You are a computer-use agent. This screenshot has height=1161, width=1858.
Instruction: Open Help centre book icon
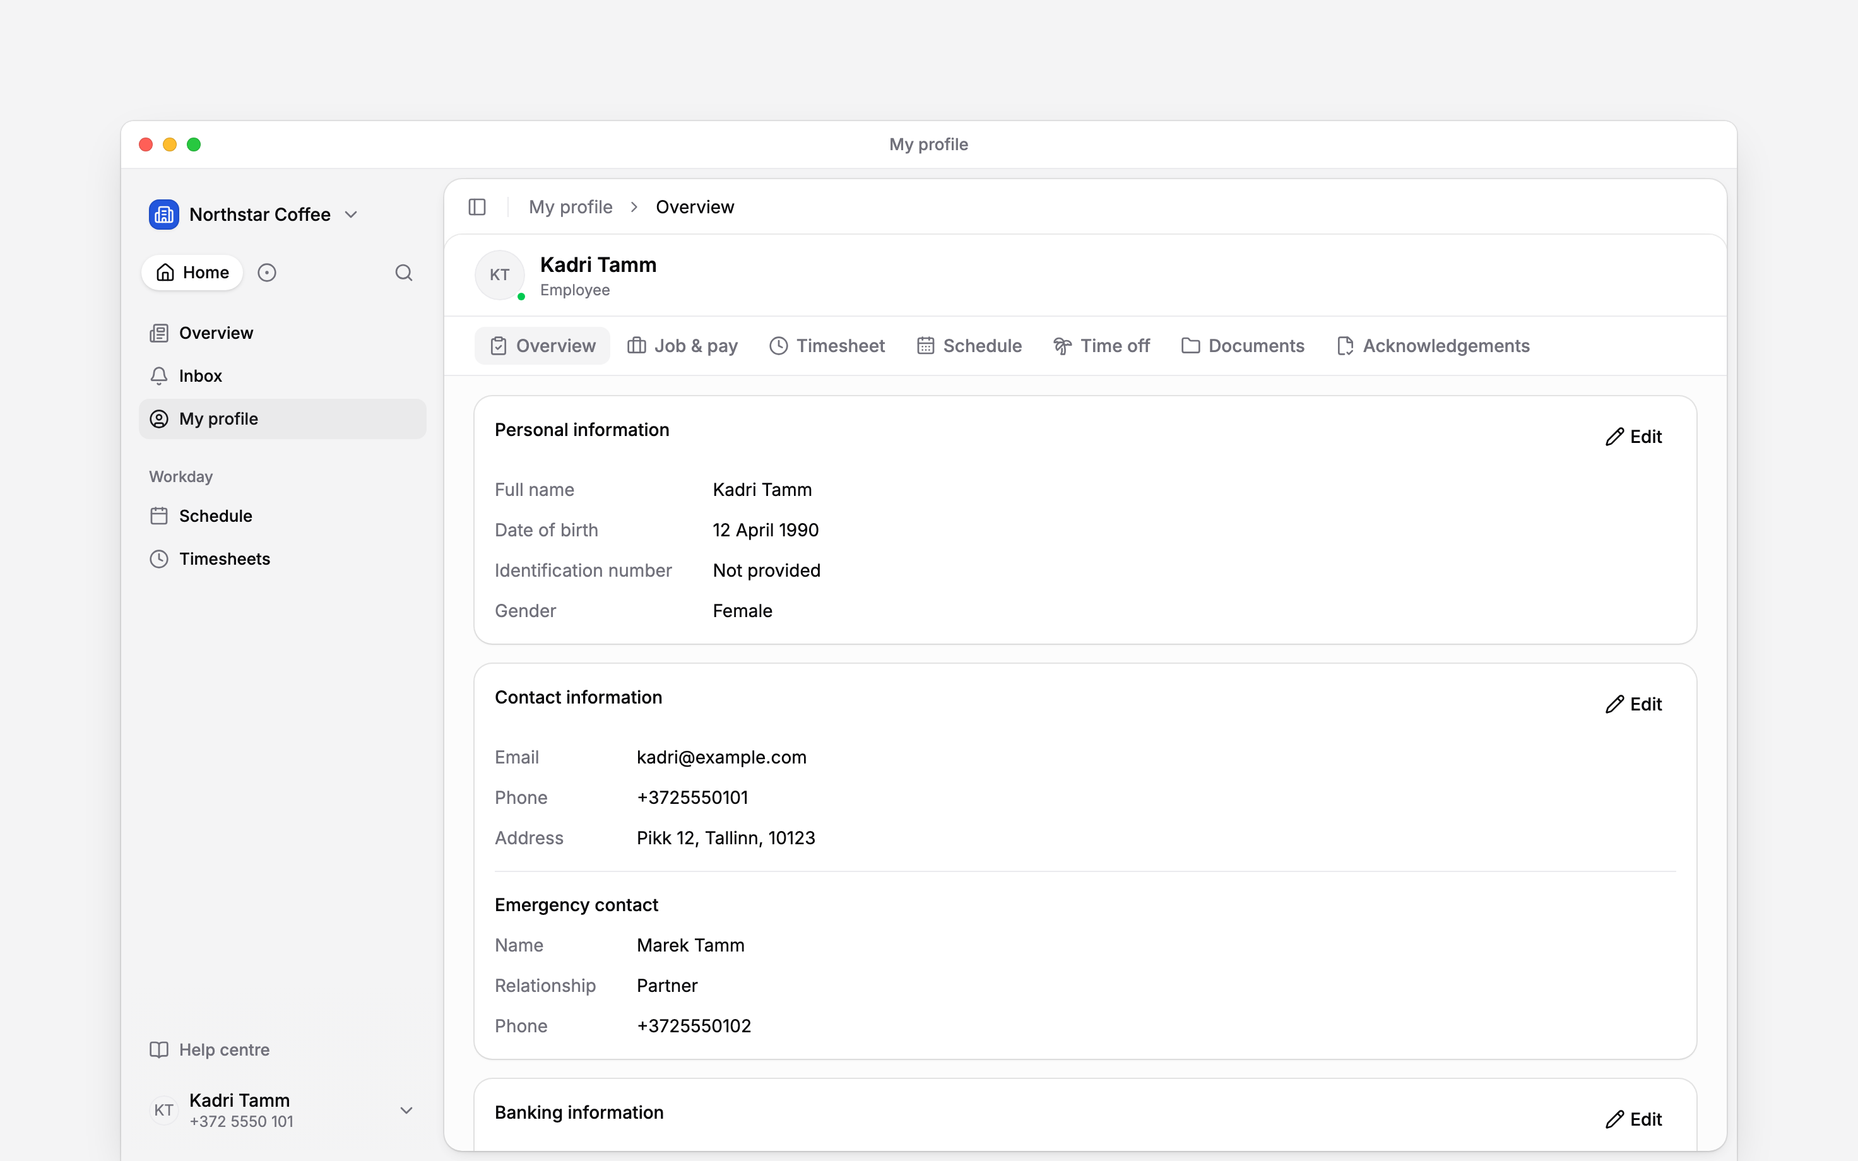click(x=159, y=1050)
